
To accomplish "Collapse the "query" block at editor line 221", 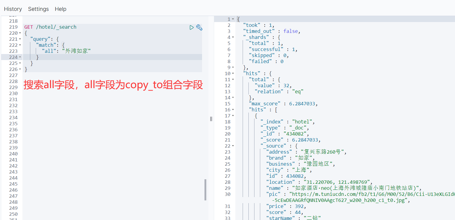I will point(20,39).
